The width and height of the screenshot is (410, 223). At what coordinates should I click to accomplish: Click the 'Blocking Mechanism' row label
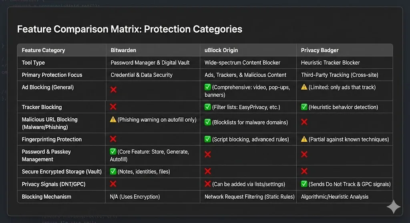point(46,197)
